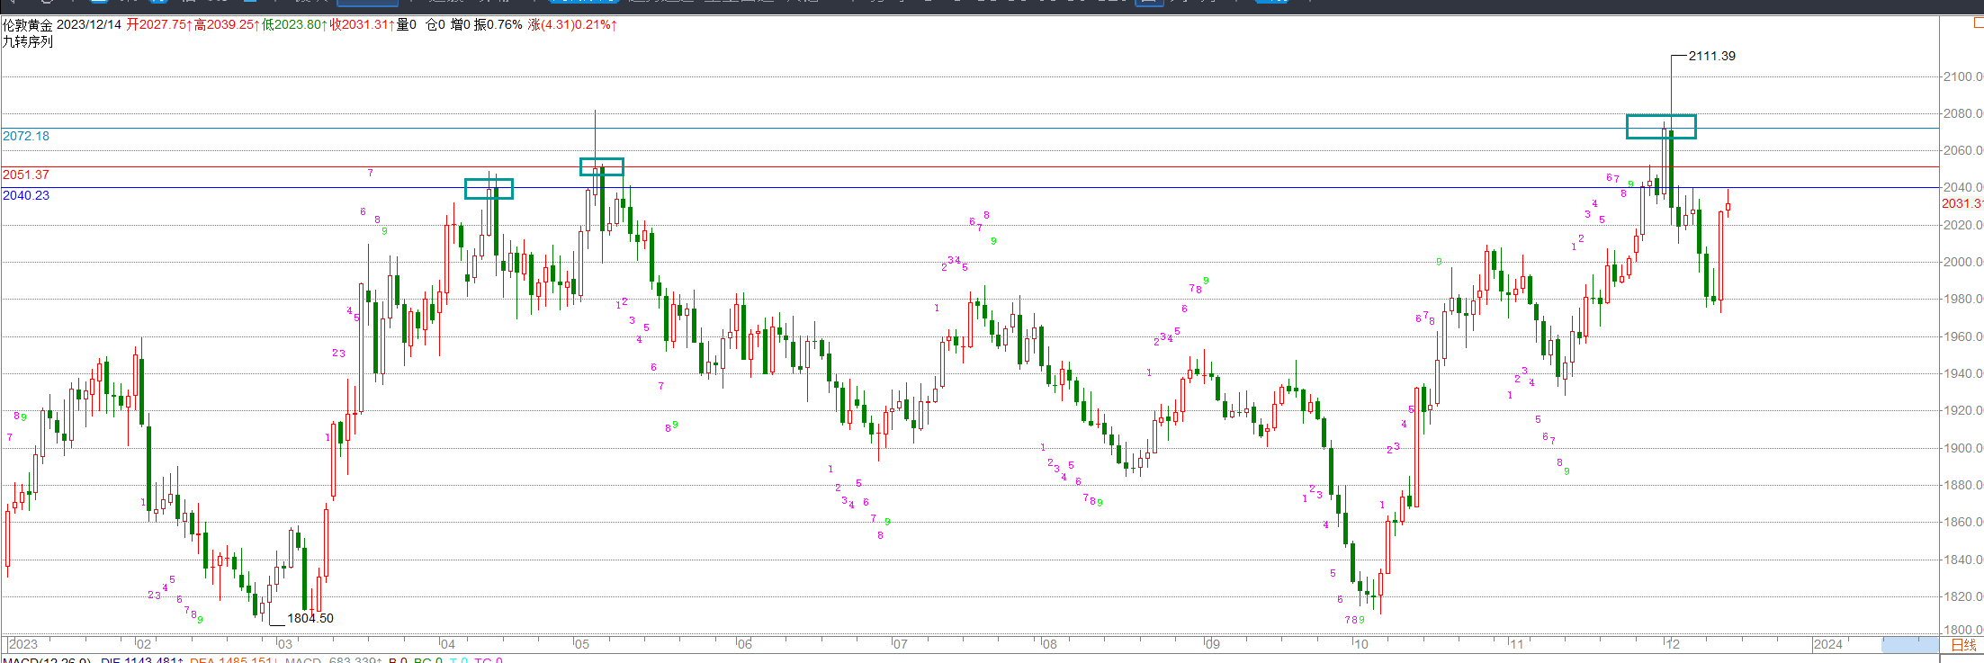
Task: Select the red 2051.37 price line label
Action: [x=26, y=175]
